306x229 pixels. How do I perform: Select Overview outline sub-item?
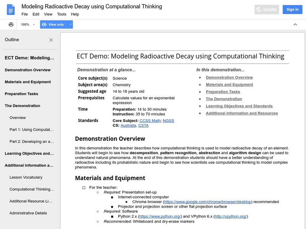coord(18,118)
